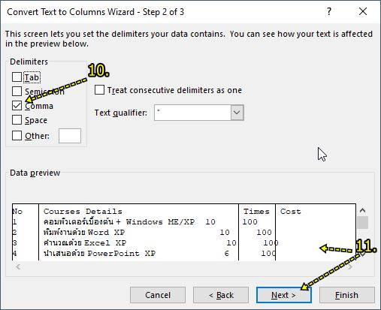Click the Cancel button
Screen dimensions: 381x310
tap(158, 295)
